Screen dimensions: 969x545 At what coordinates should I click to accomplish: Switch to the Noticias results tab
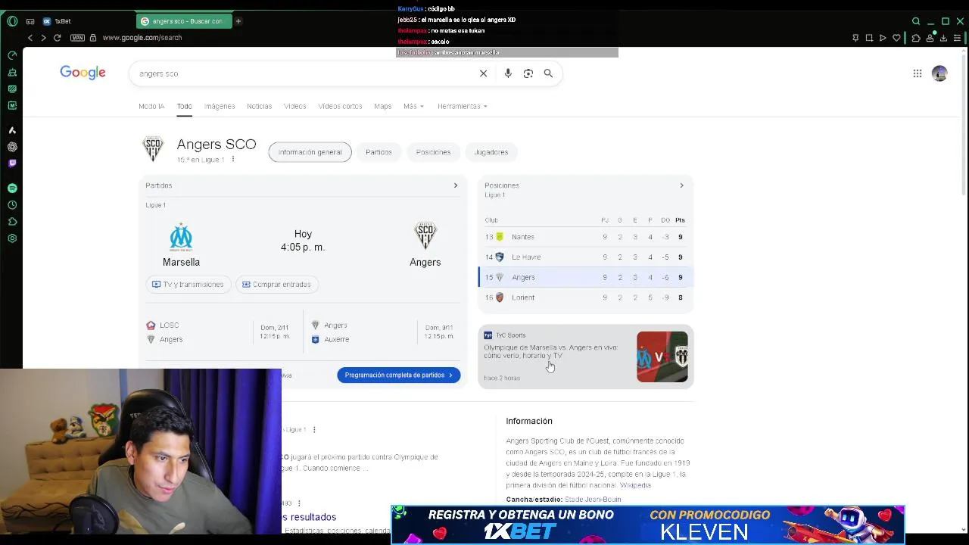pyautogui.click(x=259, y=106)
